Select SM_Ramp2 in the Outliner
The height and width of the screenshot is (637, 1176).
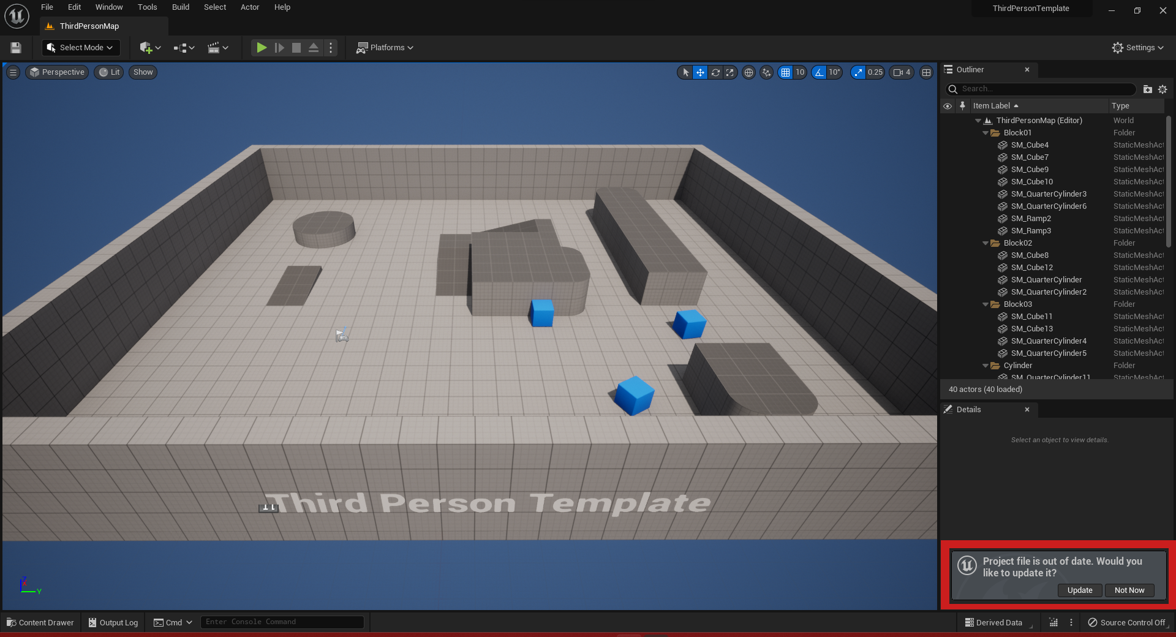1053,219
